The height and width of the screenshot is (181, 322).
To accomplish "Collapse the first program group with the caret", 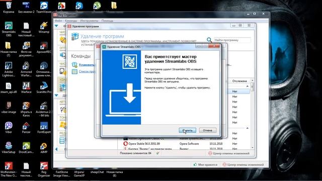I will [x=247, y=86].
